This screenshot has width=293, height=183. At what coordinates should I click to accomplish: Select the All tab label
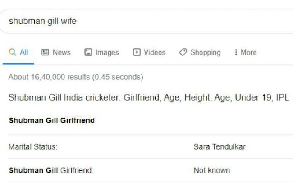24,52
